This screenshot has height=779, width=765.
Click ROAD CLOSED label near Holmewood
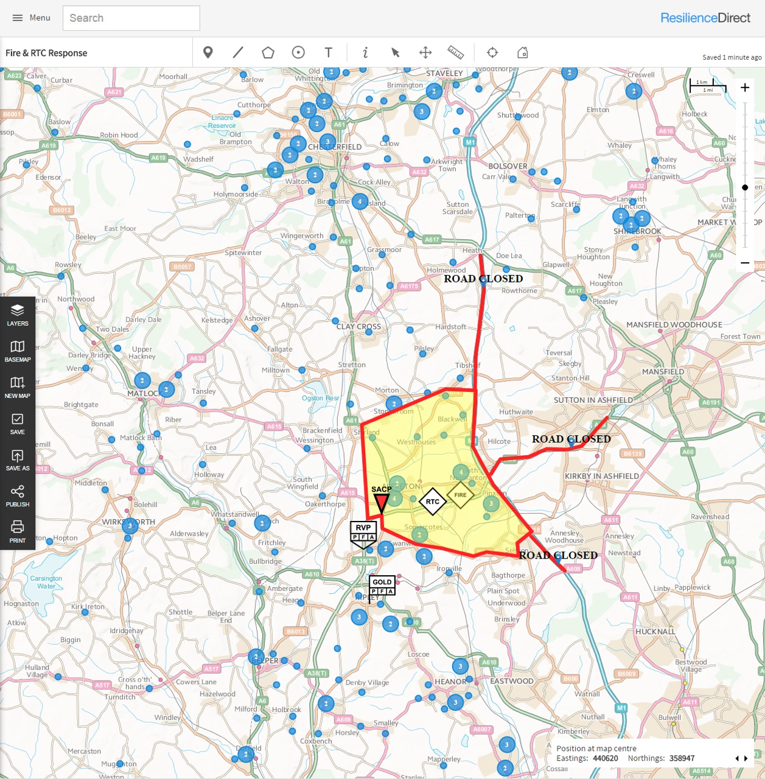point(483,279)
